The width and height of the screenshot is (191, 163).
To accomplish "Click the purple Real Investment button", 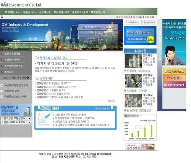I will point(174,85).
